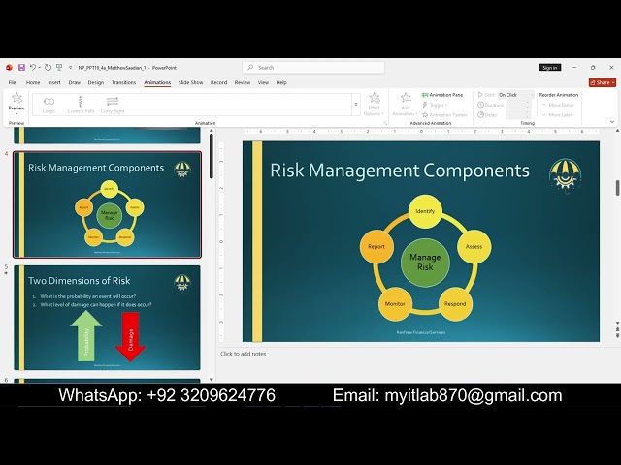
Task: Click the Click to add notes area
Action: coord(244,354)
